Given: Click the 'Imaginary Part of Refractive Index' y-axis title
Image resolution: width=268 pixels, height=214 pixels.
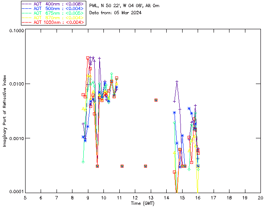Looking at the screenshot, I should (x=5, y=111).
